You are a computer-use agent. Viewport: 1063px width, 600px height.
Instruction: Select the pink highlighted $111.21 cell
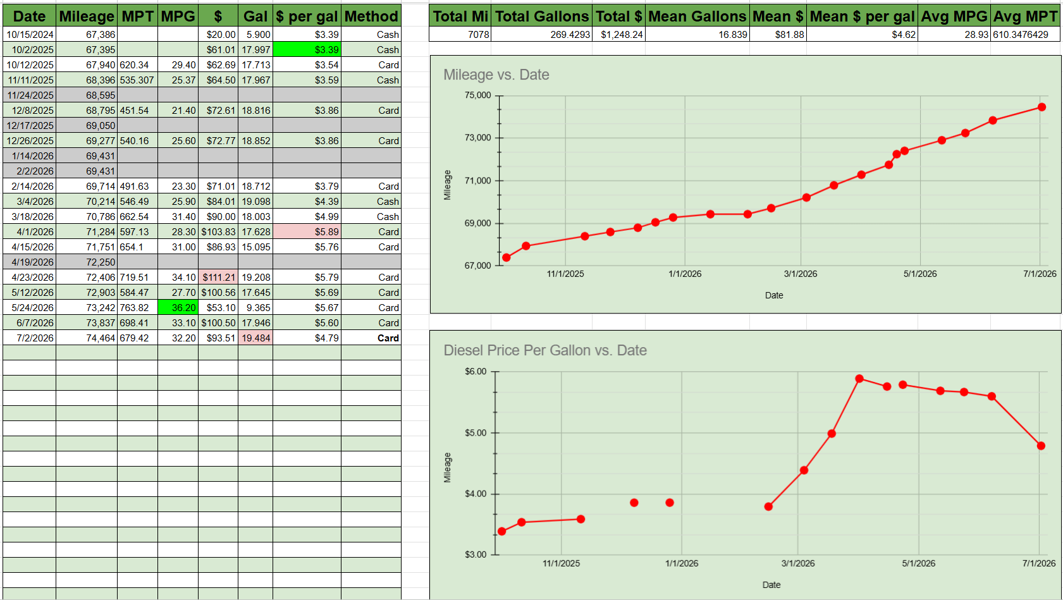pyautogui.click(x=218, y=277)
